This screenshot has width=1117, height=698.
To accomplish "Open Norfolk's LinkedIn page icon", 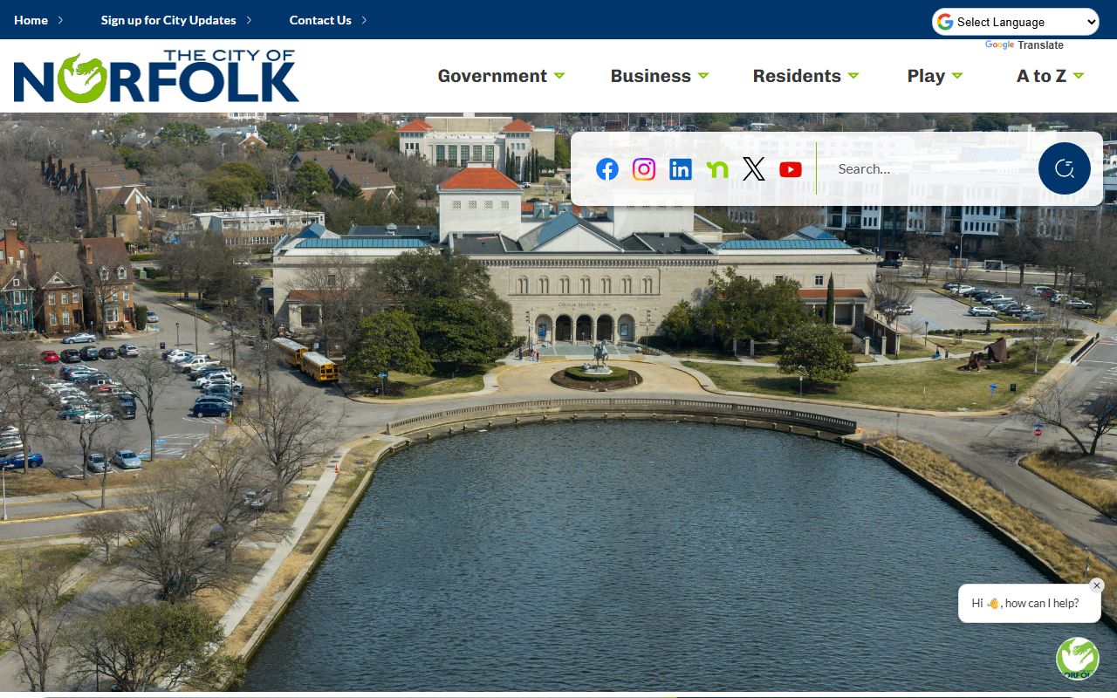I will pyautogui.click(x=681, y=169).
